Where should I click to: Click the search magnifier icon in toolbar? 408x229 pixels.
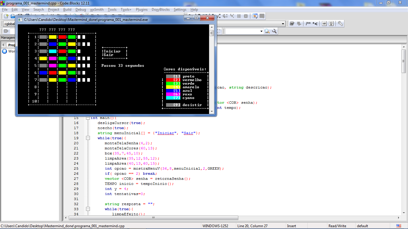point(267,31)
